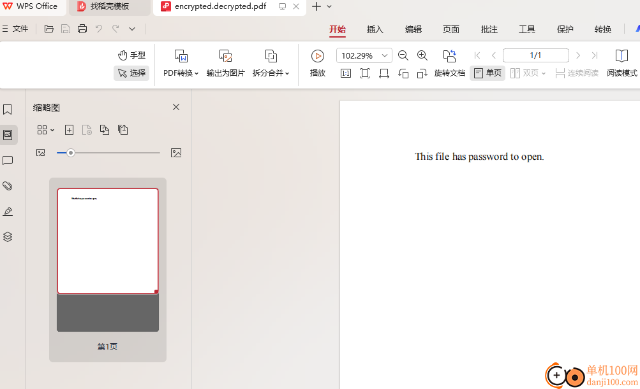Click the fit page icon

click(365, 73)
